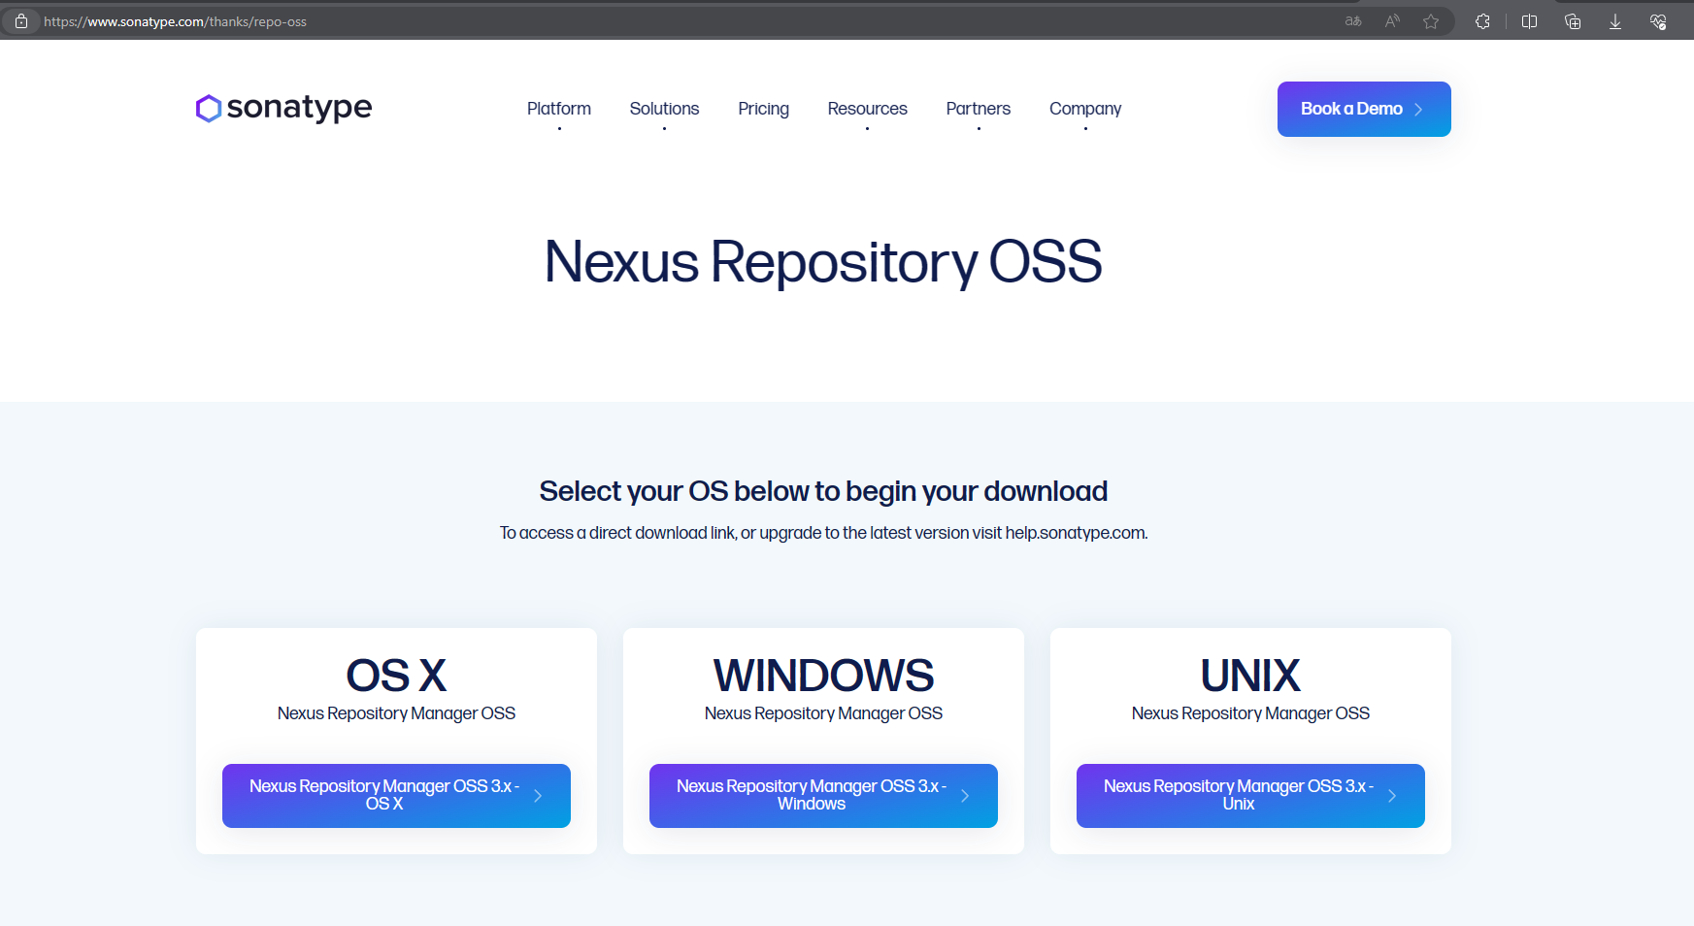
Task: Open the Resources menu
Action: (x=867, y=109)
